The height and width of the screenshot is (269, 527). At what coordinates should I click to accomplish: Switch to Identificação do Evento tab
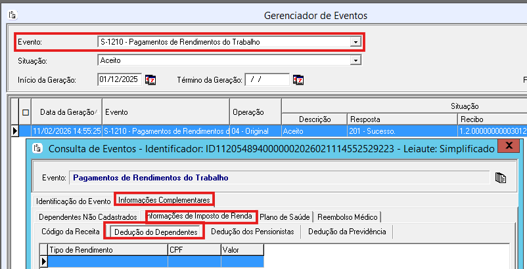(x=74, y=199)
